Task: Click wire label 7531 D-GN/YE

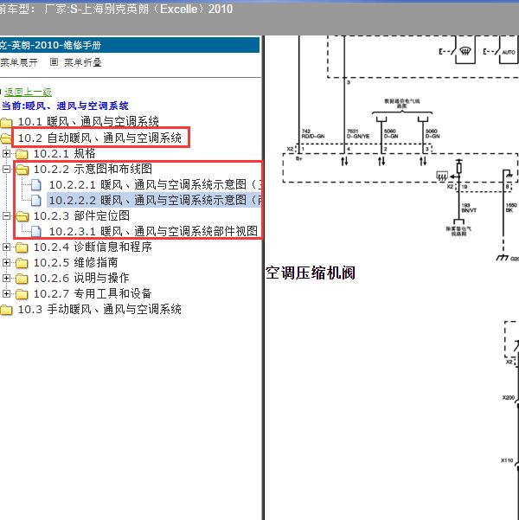Action: [x=358, y=134]
